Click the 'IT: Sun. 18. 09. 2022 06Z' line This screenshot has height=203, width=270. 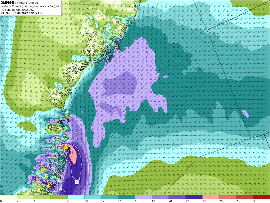(17, 10)
